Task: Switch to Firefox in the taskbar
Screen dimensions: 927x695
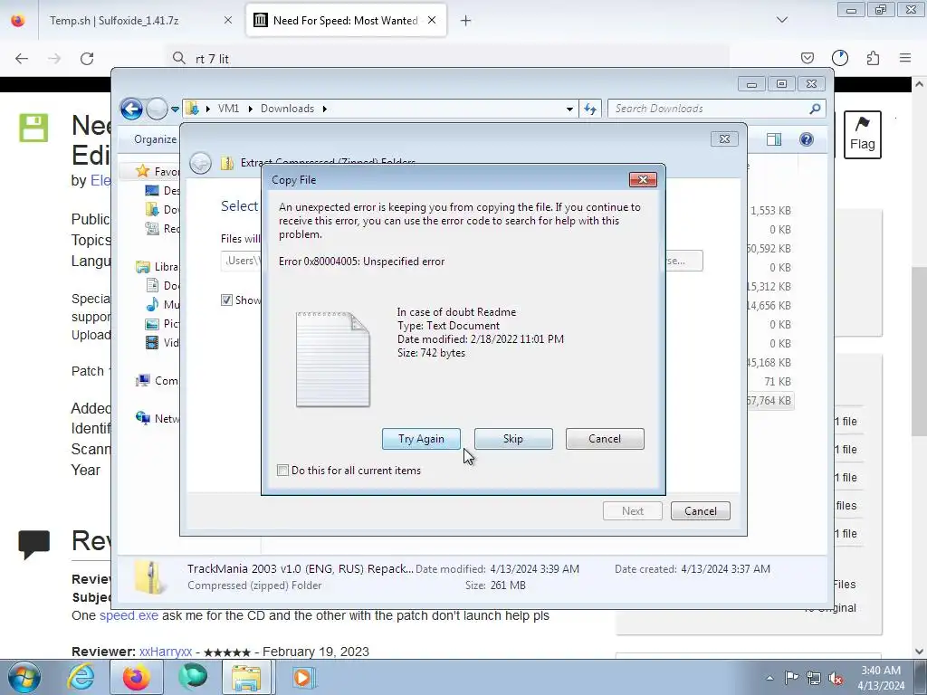Action: (x=136, y=678)
